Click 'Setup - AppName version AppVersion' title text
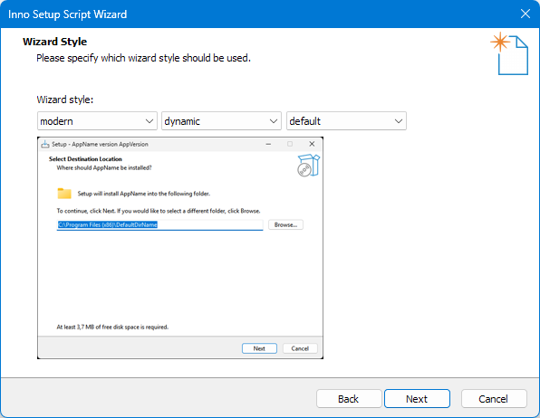Screen dimensions: 540x418 pos(100,144)
